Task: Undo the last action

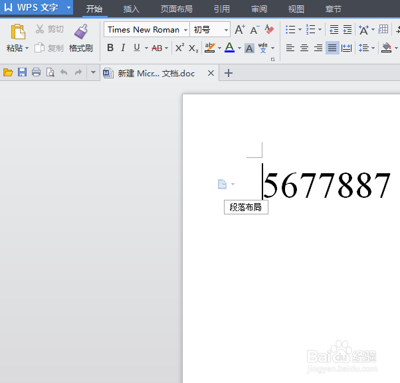Action: (x=64, y=72)
